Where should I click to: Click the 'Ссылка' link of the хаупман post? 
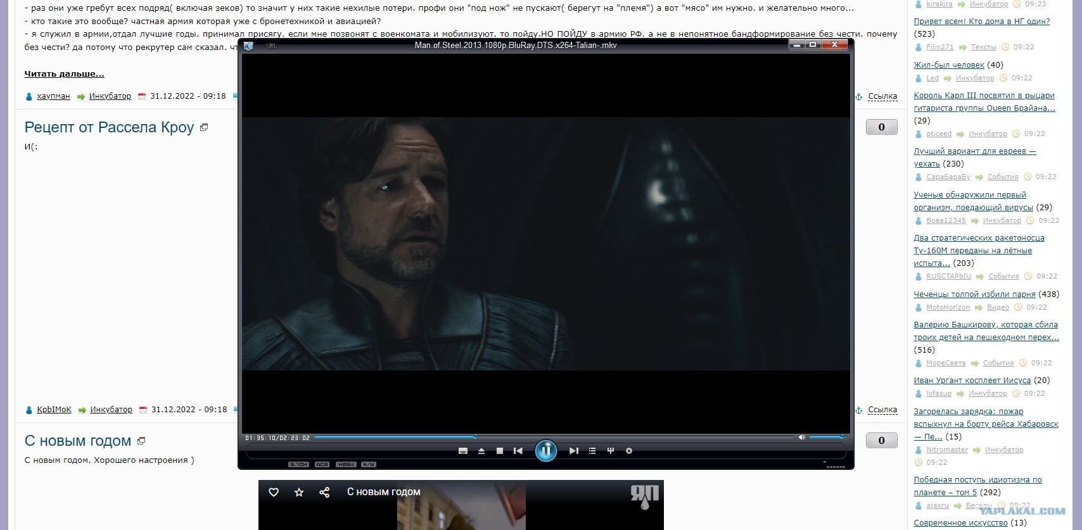[882, 96]
